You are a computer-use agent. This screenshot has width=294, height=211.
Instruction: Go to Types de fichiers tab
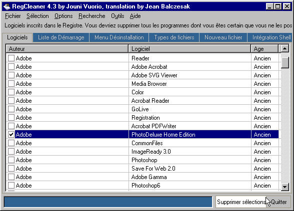click(x=174, y=37)
